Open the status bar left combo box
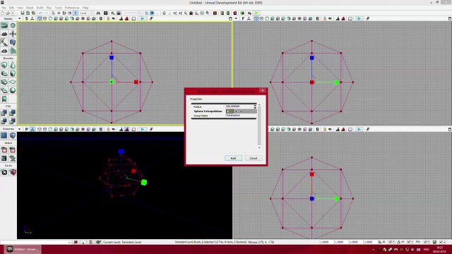The width and height of the screenshot is (452, 254). point(36,242)
